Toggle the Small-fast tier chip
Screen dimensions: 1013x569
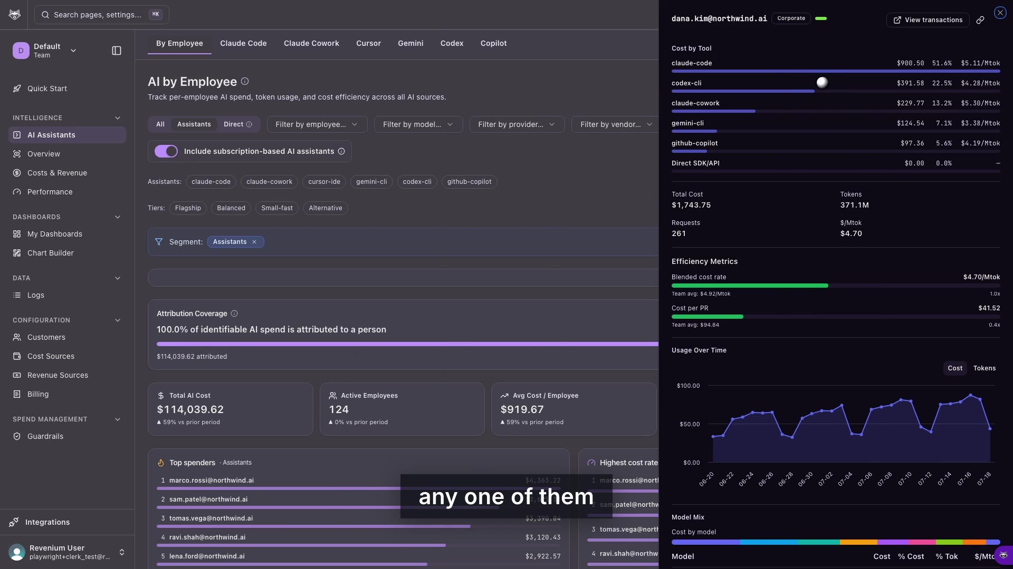277,208
